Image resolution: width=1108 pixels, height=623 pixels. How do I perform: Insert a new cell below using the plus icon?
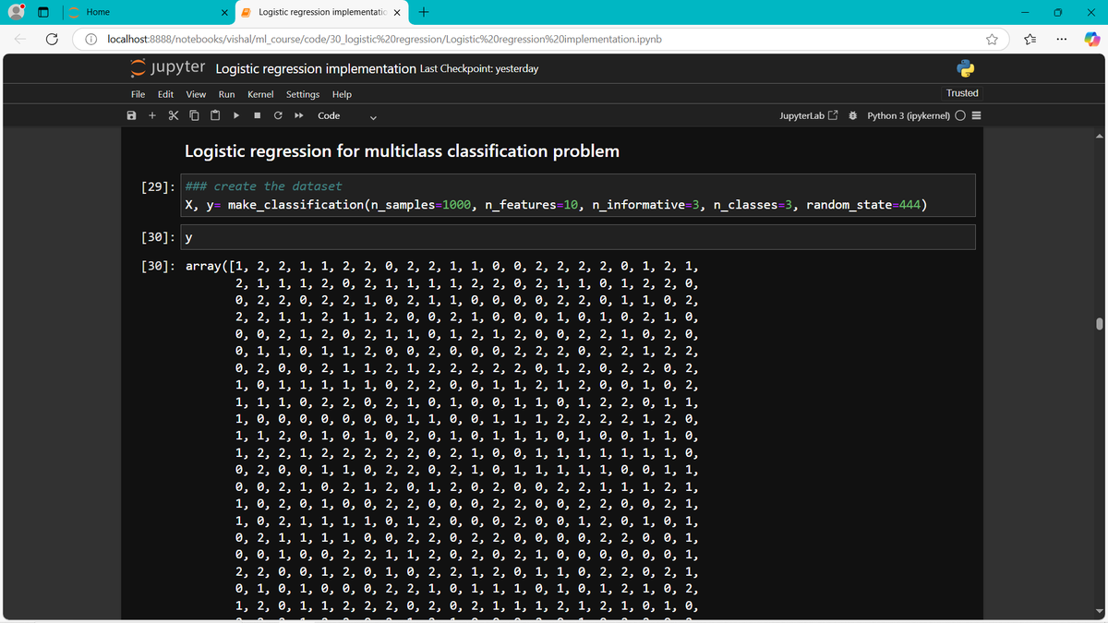[x=152, y=115]
